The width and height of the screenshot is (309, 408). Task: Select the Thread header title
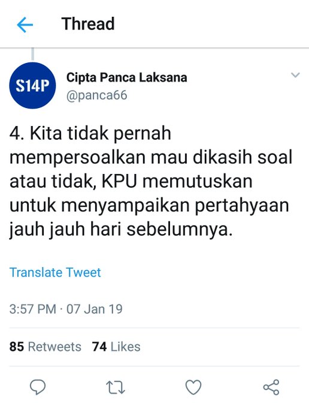pyautogui.click(x=88, y=23)
